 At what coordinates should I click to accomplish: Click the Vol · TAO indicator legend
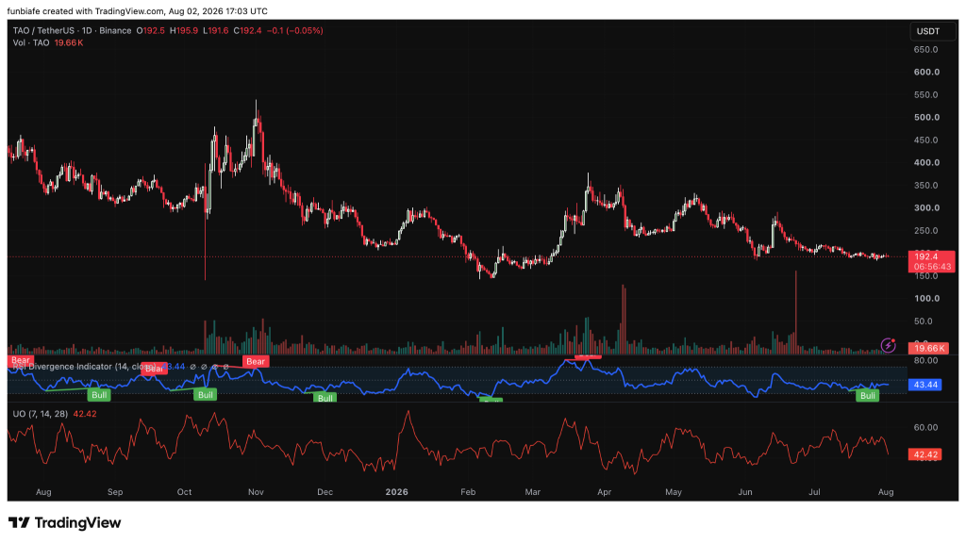tap(31, 43)
